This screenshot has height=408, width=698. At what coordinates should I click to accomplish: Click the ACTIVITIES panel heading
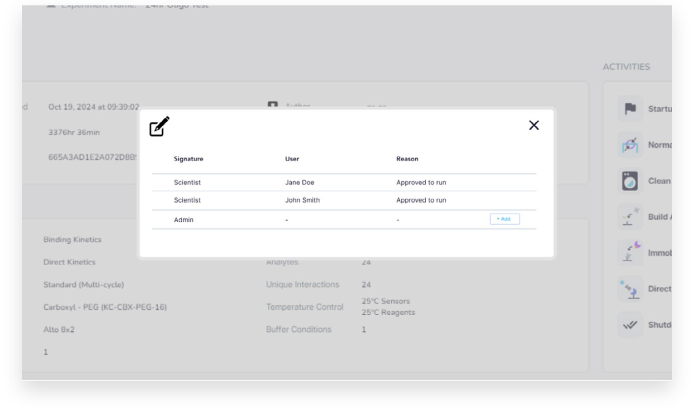tap(626, 67)
